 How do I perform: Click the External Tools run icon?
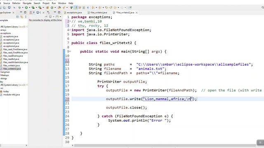tap(40, 7)
